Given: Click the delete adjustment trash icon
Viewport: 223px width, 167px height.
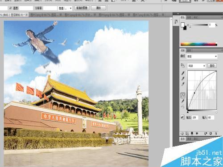Looking at the screenshot, I should (216, 134).
